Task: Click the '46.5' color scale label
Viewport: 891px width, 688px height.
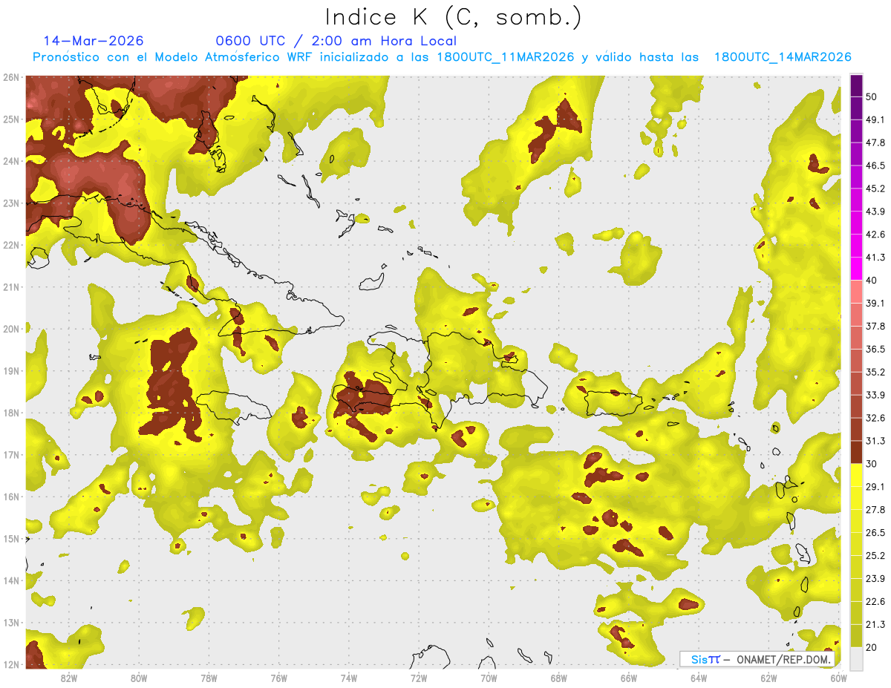Action: pos(875,166)
